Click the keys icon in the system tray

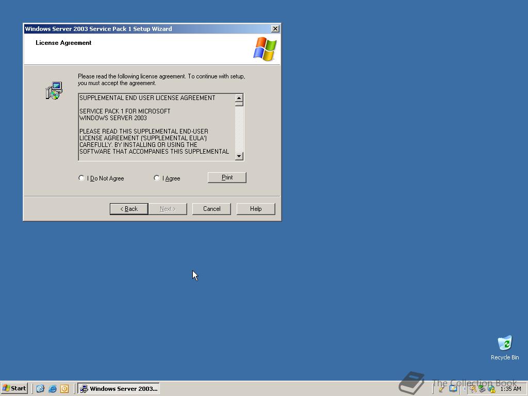[473, 389]
